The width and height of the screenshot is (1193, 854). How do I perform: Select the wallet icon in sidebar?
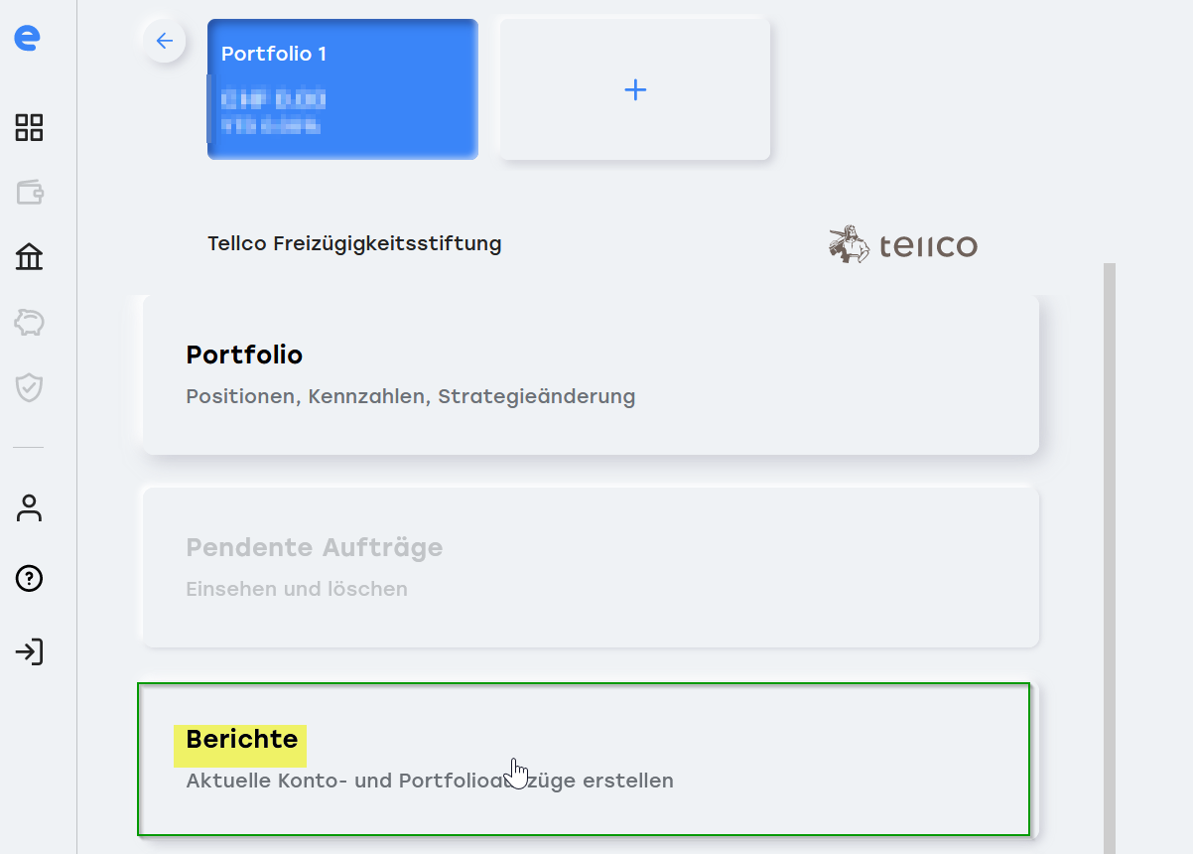point(29,193)
